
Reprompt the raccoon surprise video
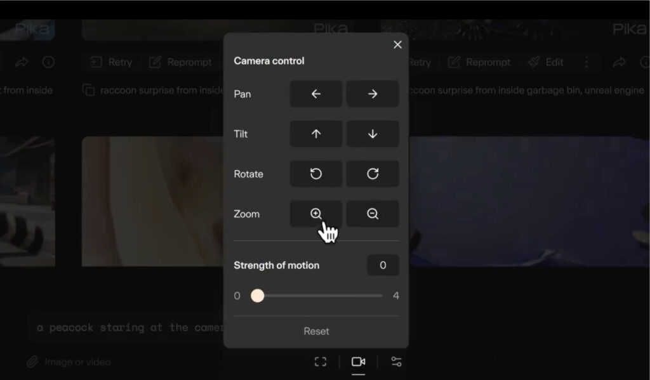click(x=181, y=62)
